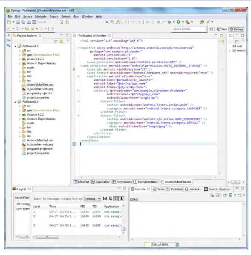This screenshot has width=251, height=255.
Task: Open Project Explorer view menu triangle
Action: pos(68,41)
